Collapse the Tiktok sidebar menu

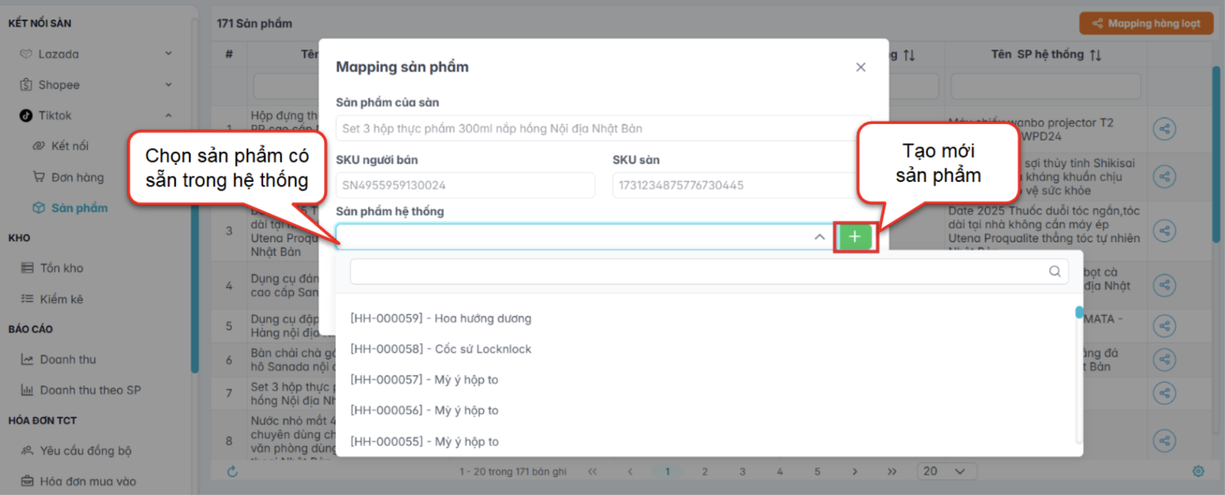point(168,115)
